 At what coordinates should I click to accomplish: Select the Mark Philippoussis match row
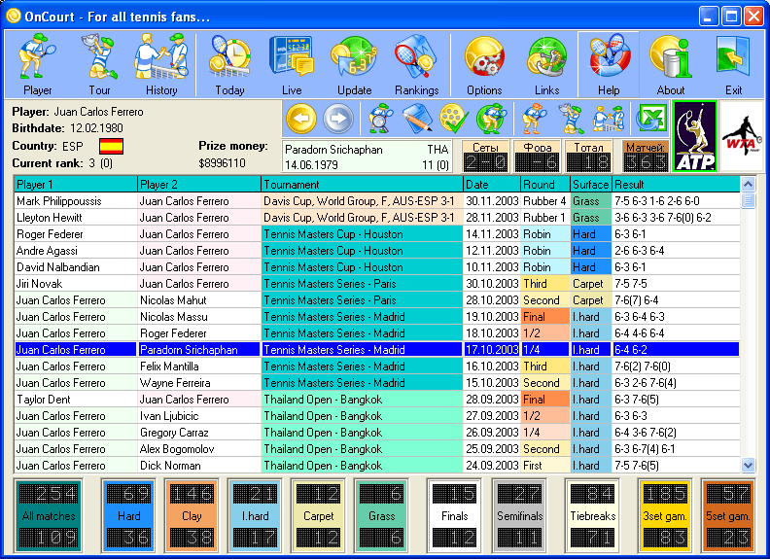pyautogui.click(x=376, y=201)
